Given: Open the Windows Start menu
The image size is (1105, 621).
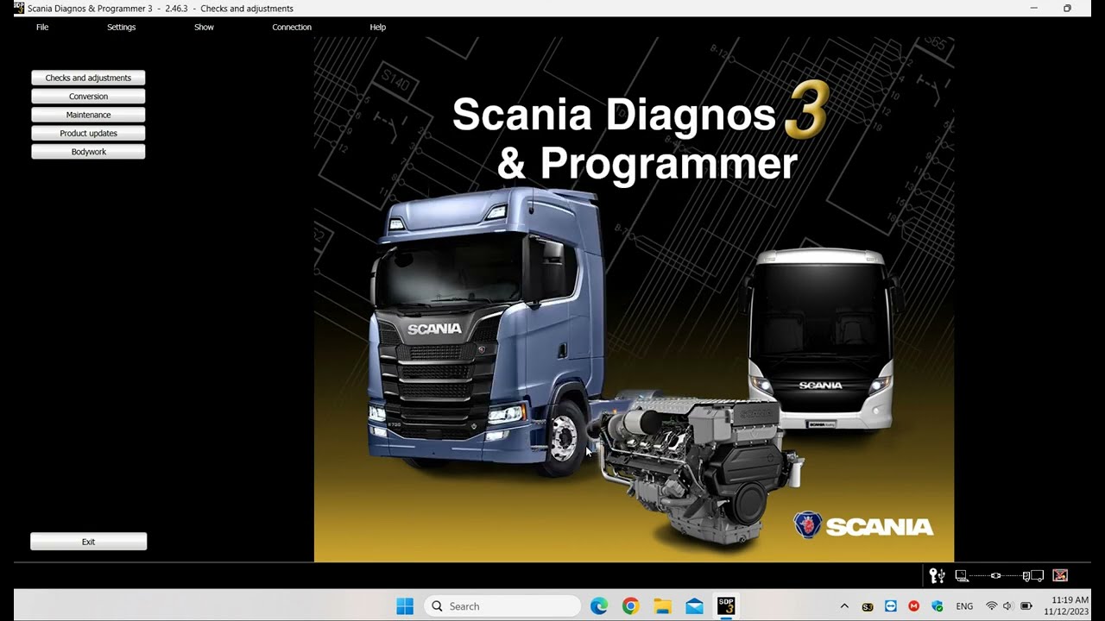Looking at the screenshot, I should tap(405, 606).
